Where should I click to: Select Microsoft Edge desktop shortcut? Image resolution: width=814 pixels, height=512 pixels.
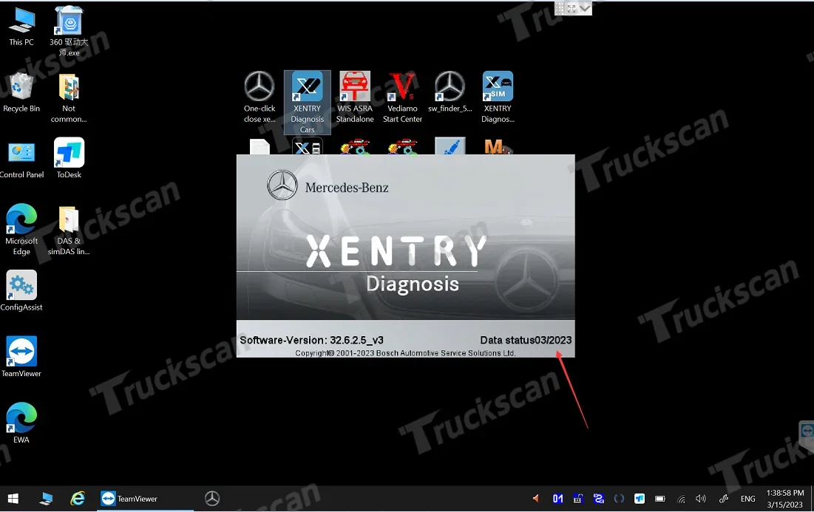[x=21, y=229]
